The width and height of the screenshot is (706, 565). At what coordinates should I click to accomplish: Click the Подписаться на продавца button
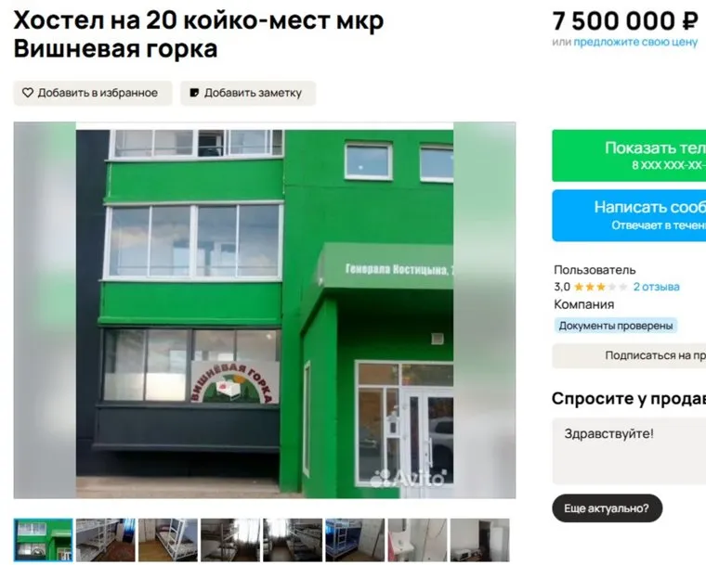[629, 356]
